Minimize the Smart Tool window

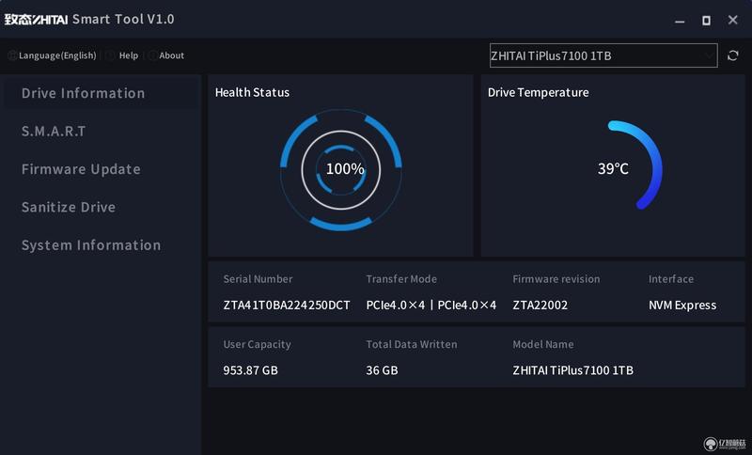[680, 21]
